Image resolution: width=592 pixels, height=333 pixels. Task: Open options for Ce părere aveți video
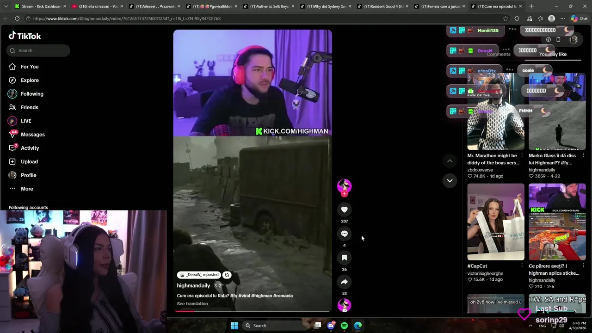click(583, 265)
